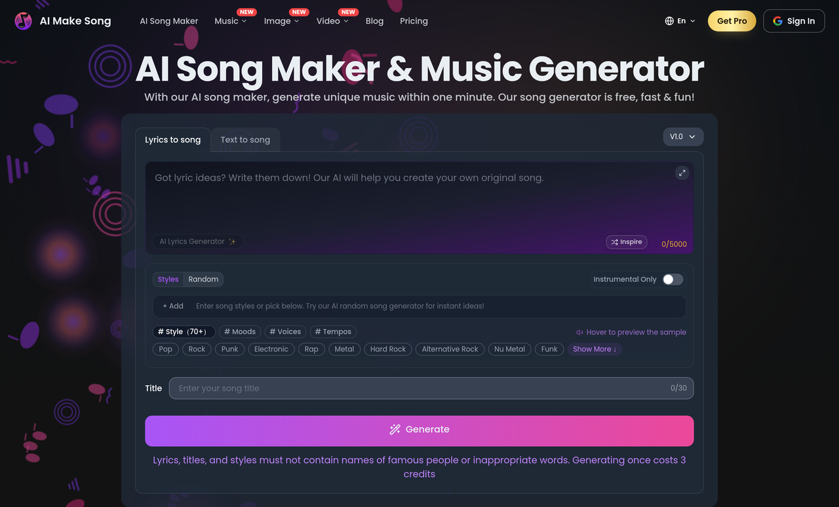Image resolution: width=839 pixels, height=507 pixels.
Task: Click the AI Make Song logo icon
Action: tap(23, 21)
